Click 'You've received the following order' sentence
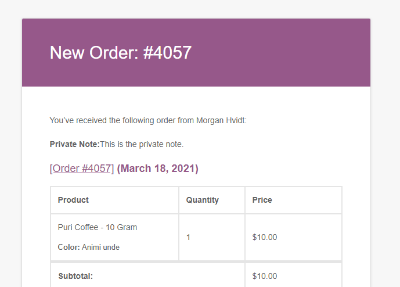The height and width of the screenshot is (287, 400). point(148,120)
